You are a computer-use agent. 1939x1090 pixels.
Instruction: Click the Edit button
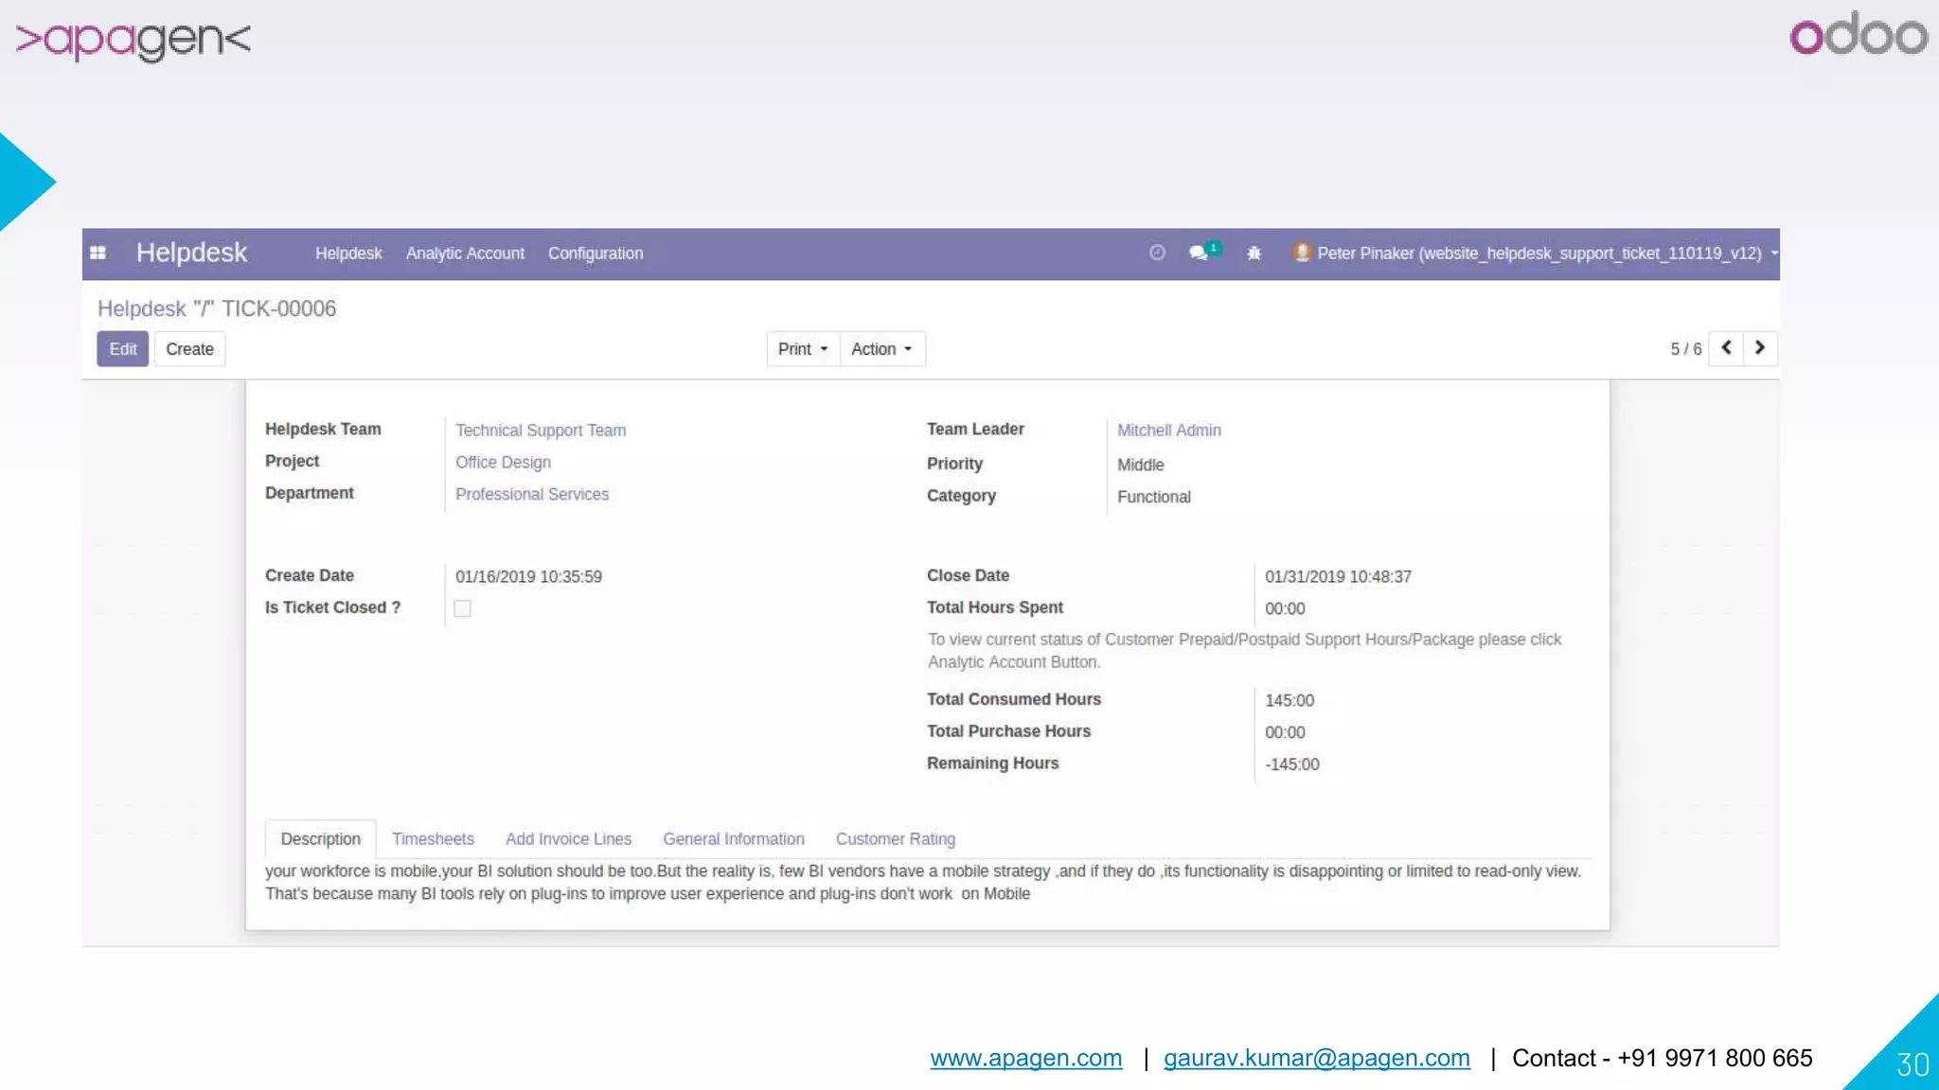[x=122, y=349]
